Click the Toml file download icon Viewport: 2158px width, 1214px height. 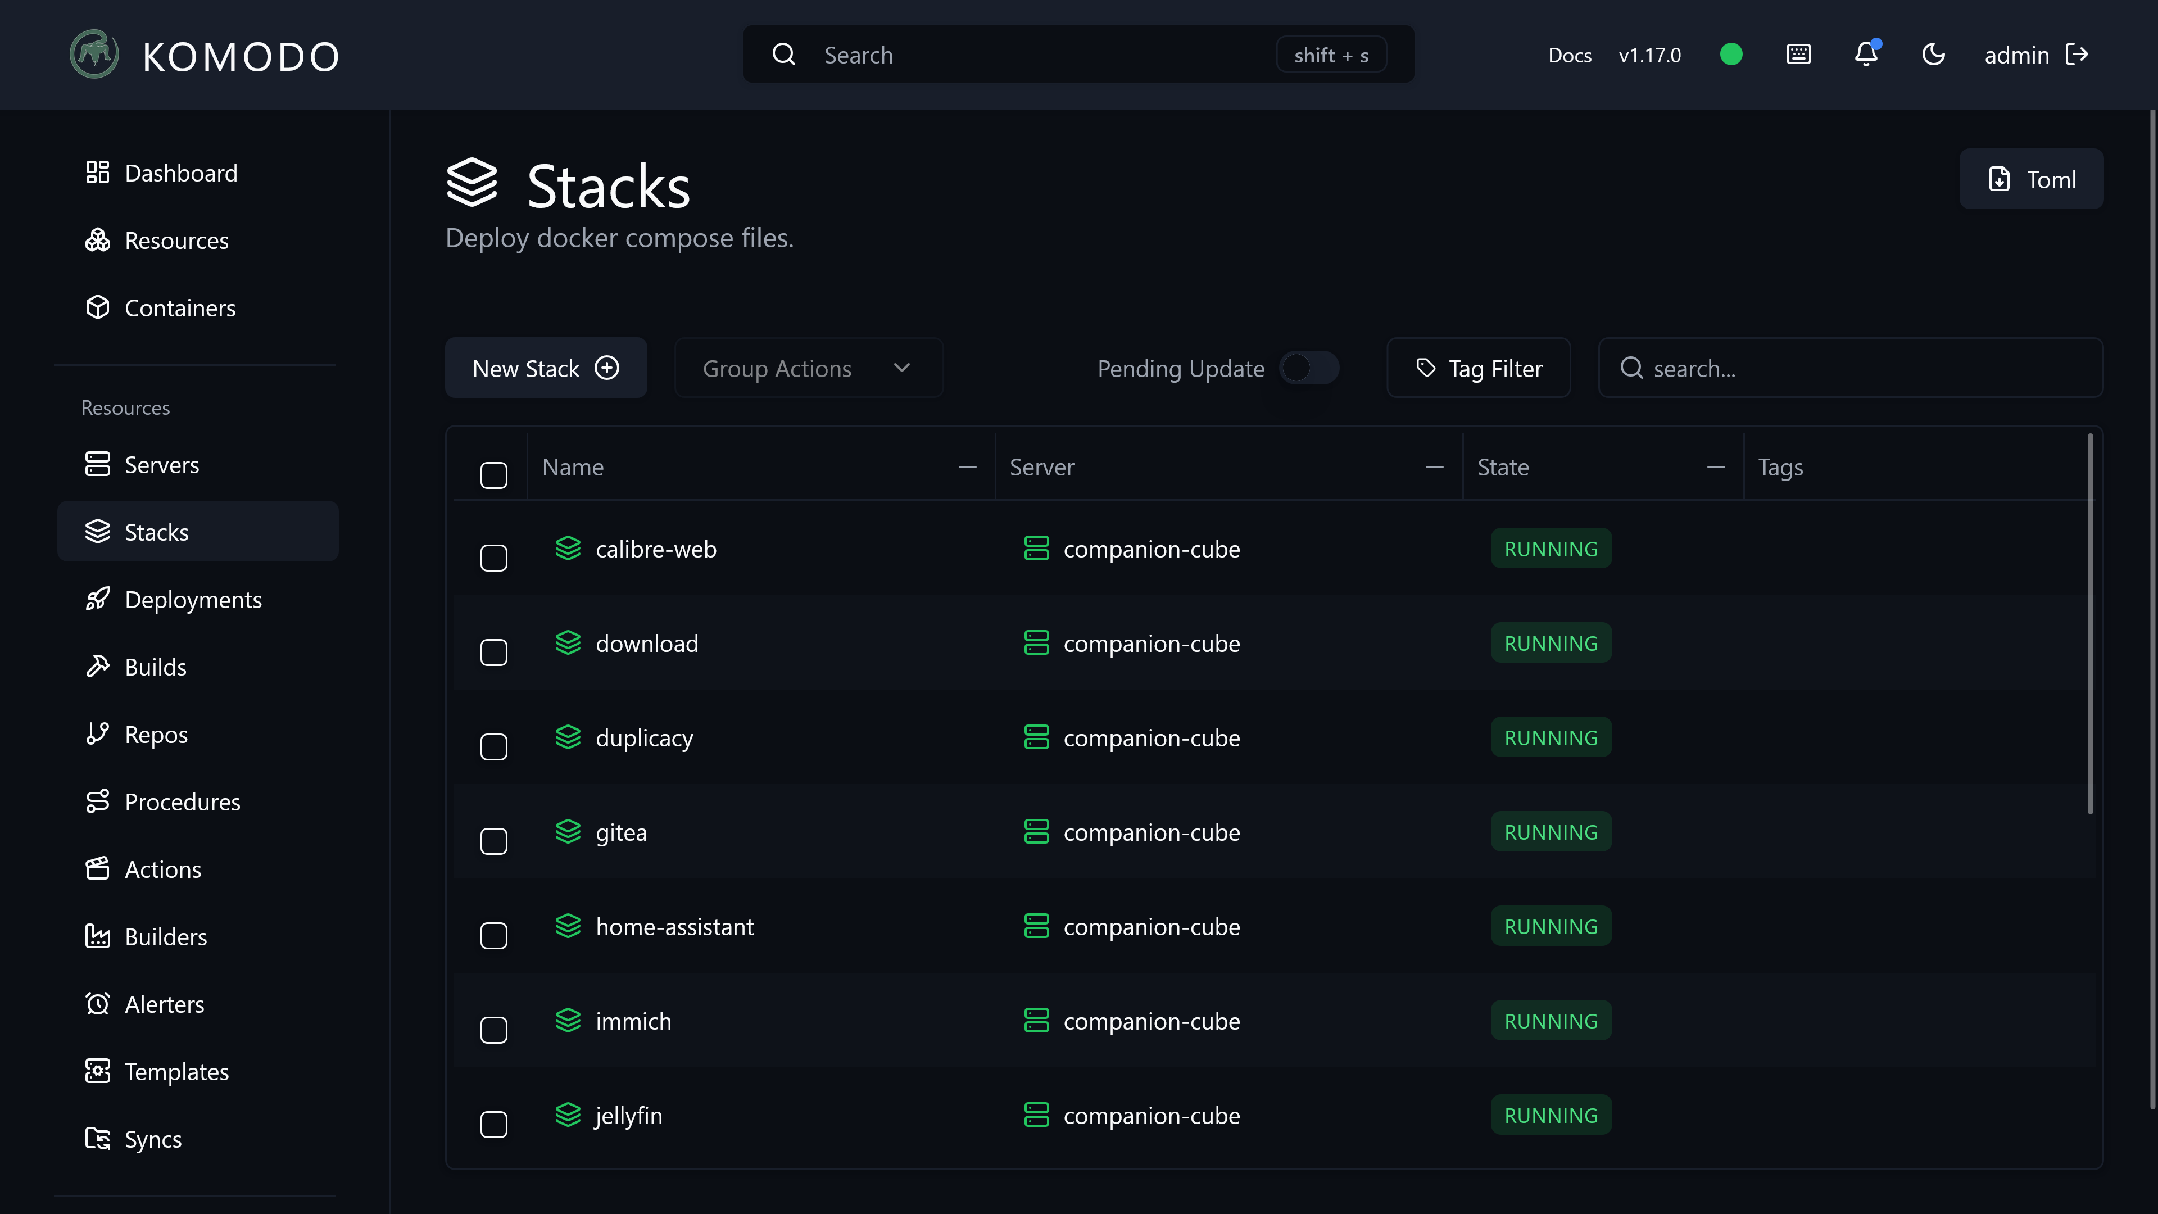tap(2000, 179)
